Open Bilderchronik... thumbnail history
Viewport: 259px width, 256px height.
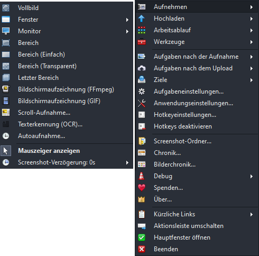[197, 164]
